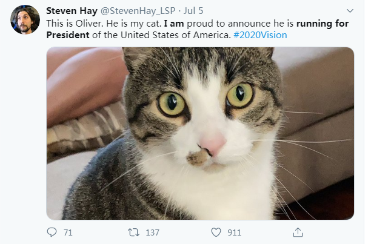Click the 137 retweets count
The image size is (371, 244).
click(x=152, y=232)
